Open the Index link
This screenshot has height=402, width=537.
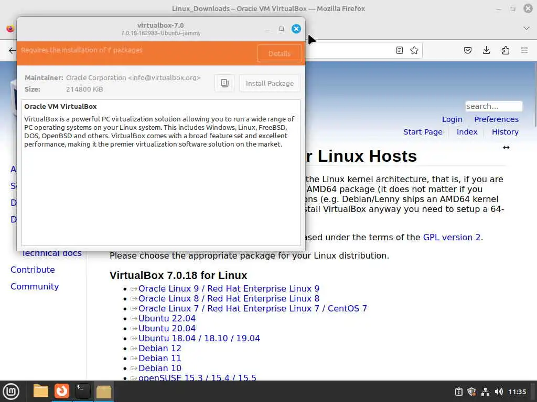point(467,132)
